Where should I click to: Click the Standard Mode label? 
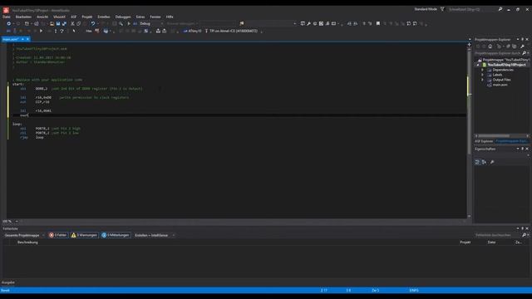pyautogui.click(x=426, y=9)
